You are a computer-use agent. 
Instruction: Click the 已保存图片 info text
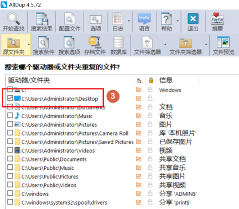coord(176,142)
